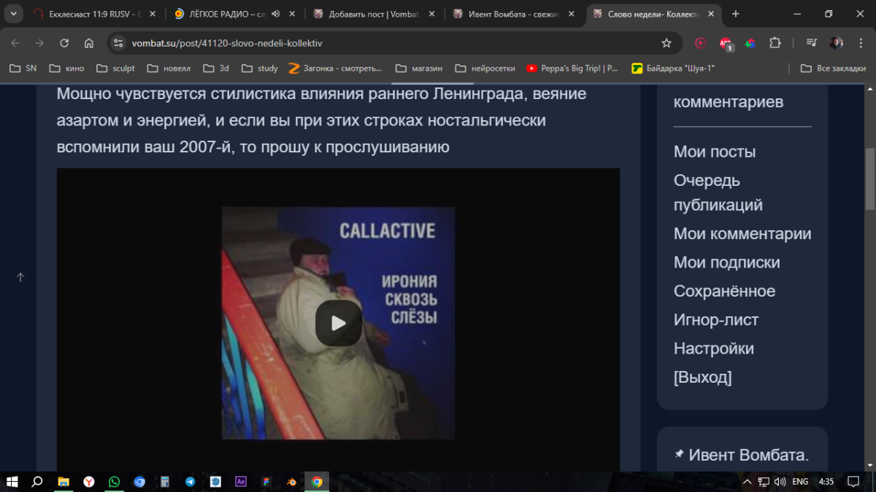Open the Extensions puzzle menu
Image resolution: width=876 pixels, height=492 pixels.
point(775,43)
